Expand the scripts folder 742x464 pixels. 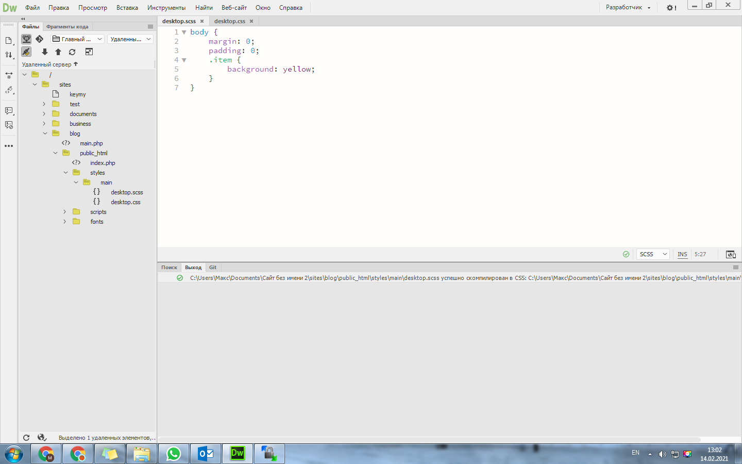65,212
